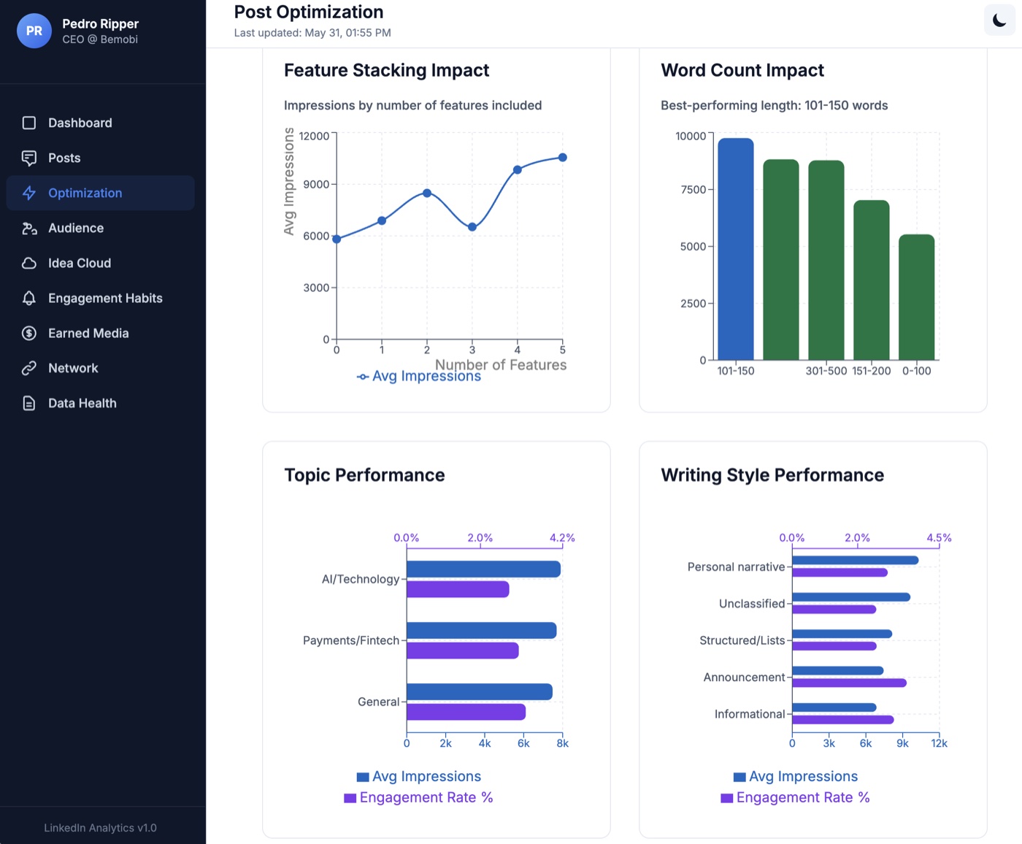Go to the Posts section
The image size is (1022, 844).
point(101,158)
